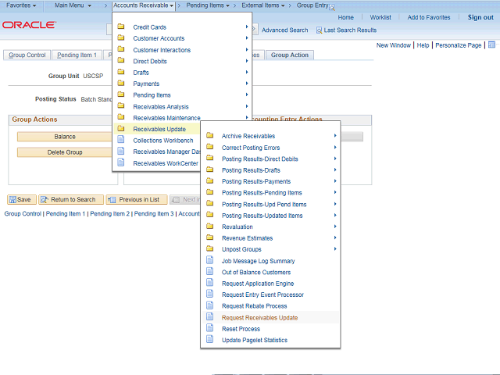
Task: Click the Credit Cards folder icon
Action: [x=121, y=27]
